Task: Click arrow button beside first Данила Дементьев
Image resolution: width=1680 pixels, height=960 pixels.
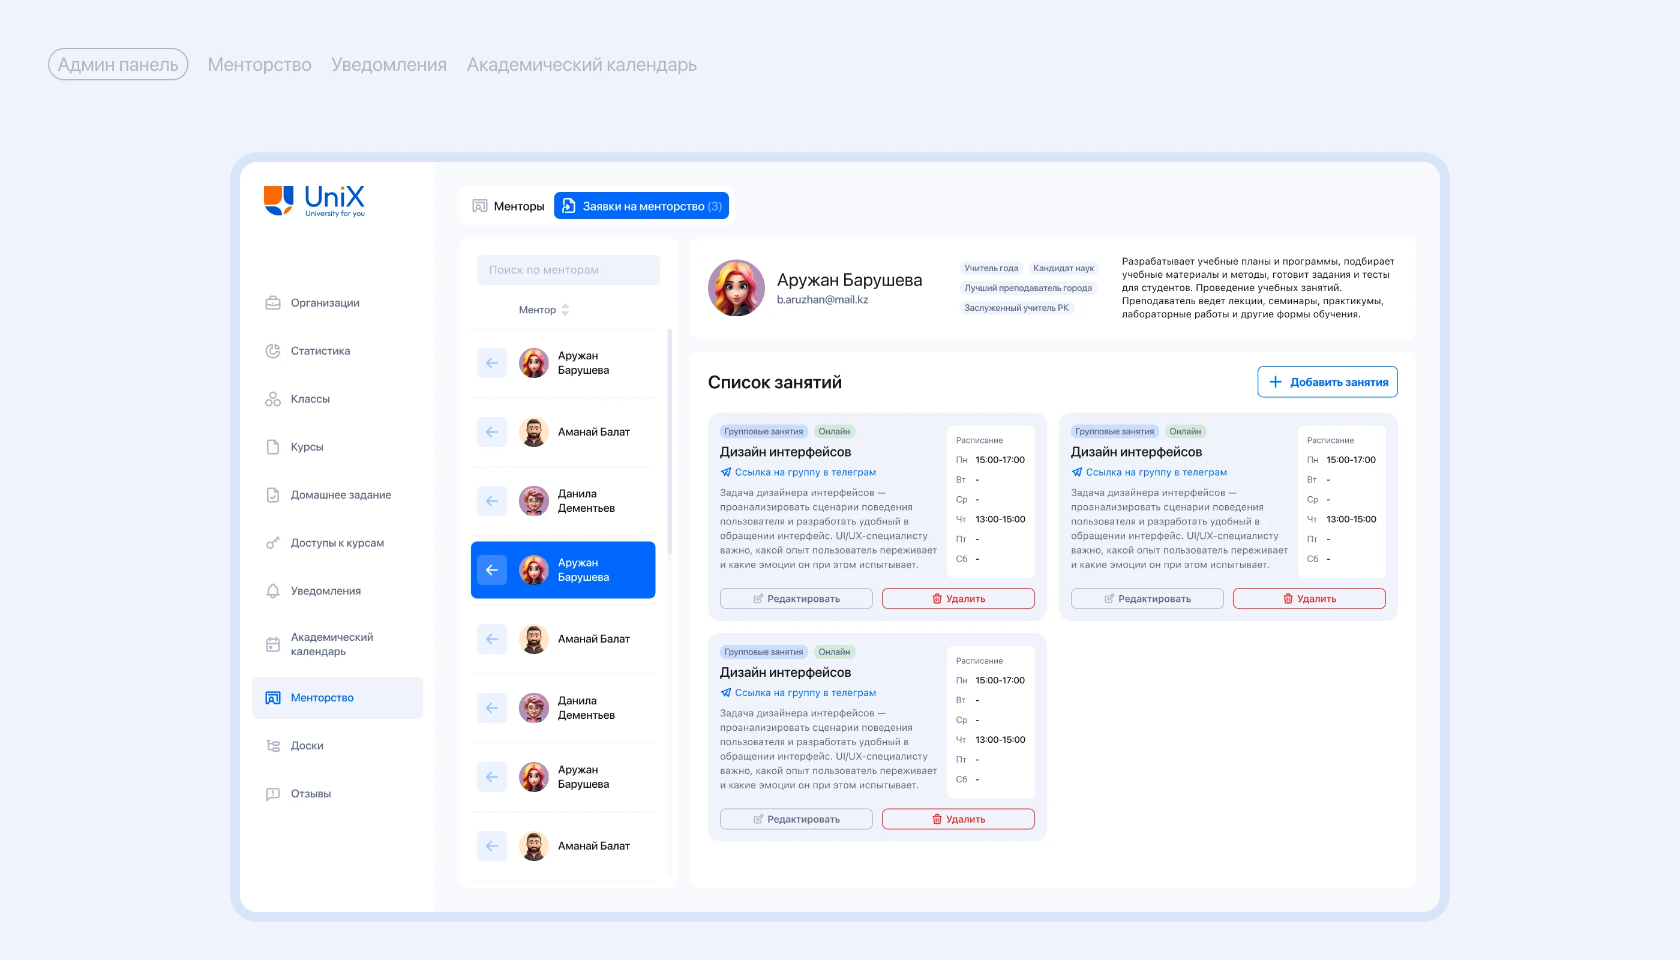Action: tap(492, 501)
